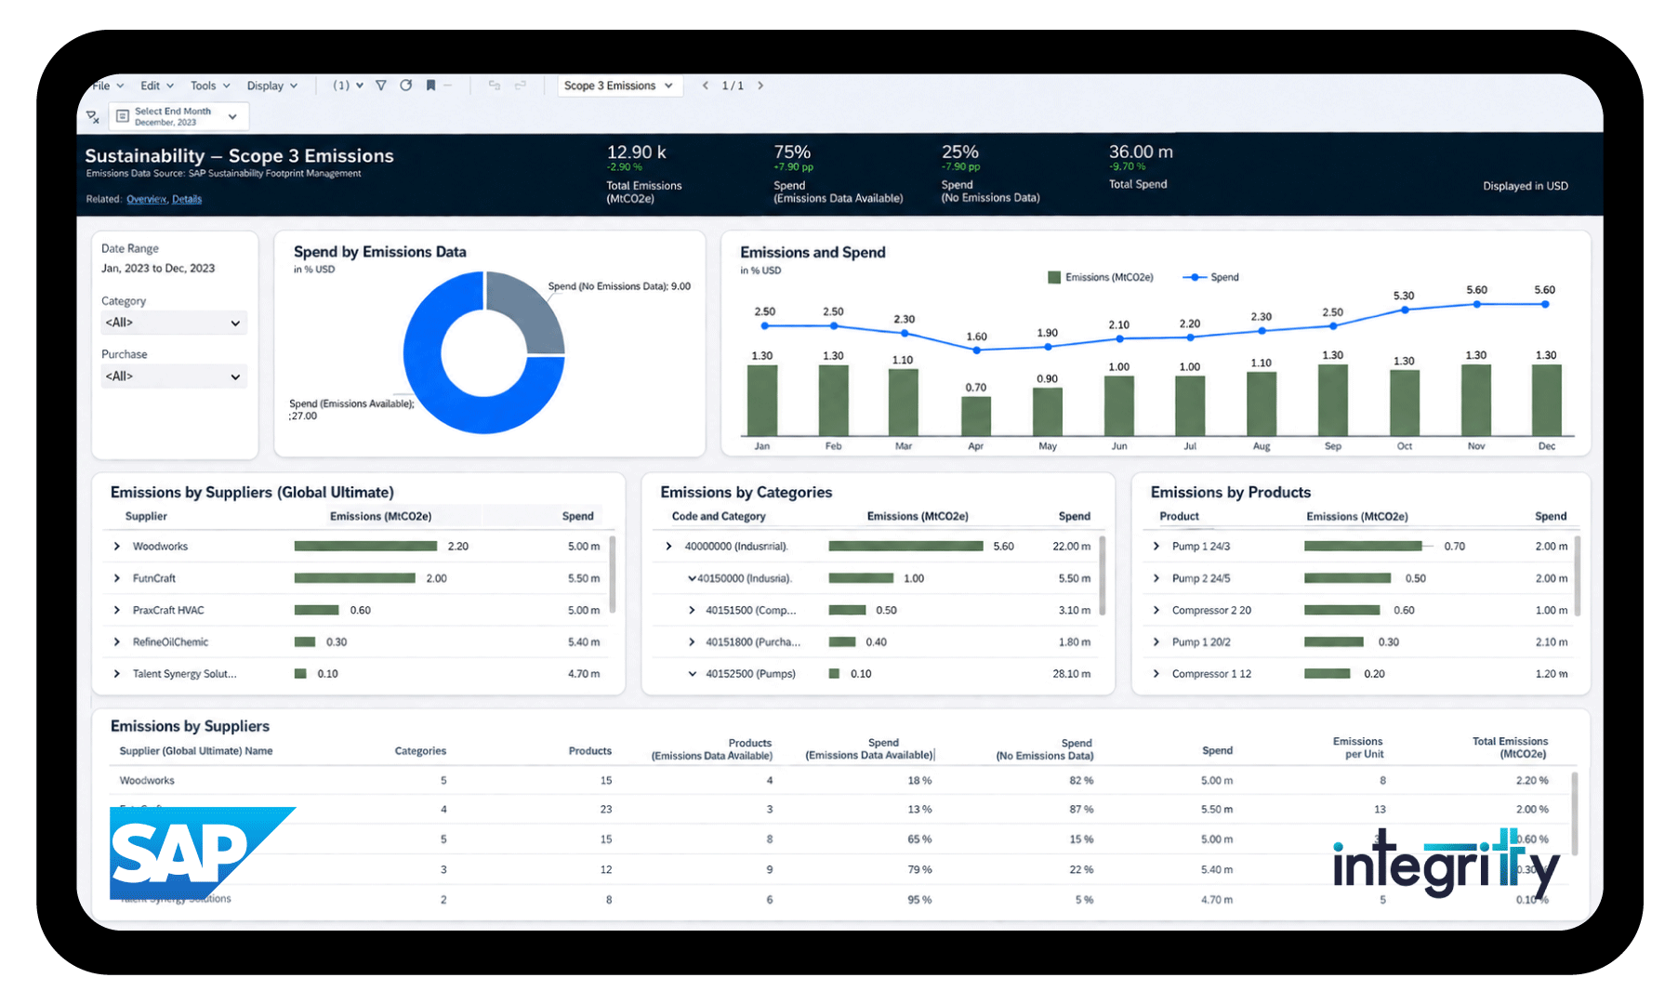
Task: Open the (1) dropdown in the toolbar
Action: coord(349,86)
